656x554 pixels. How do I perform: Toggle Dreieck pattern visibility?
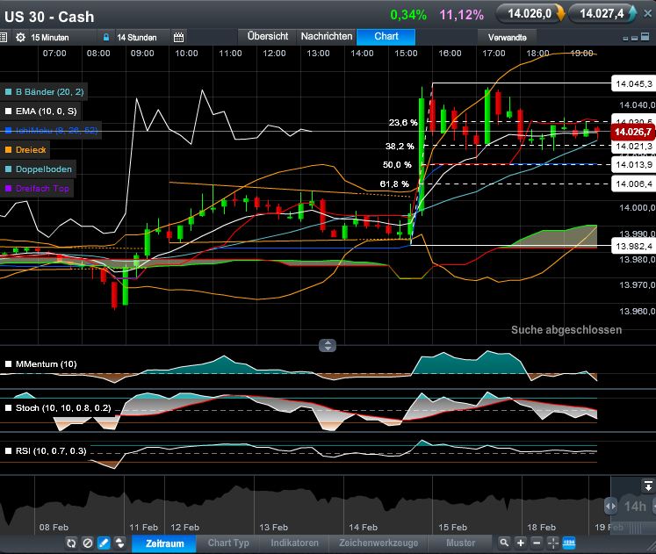pyautogui.click(x=25, y=149)
